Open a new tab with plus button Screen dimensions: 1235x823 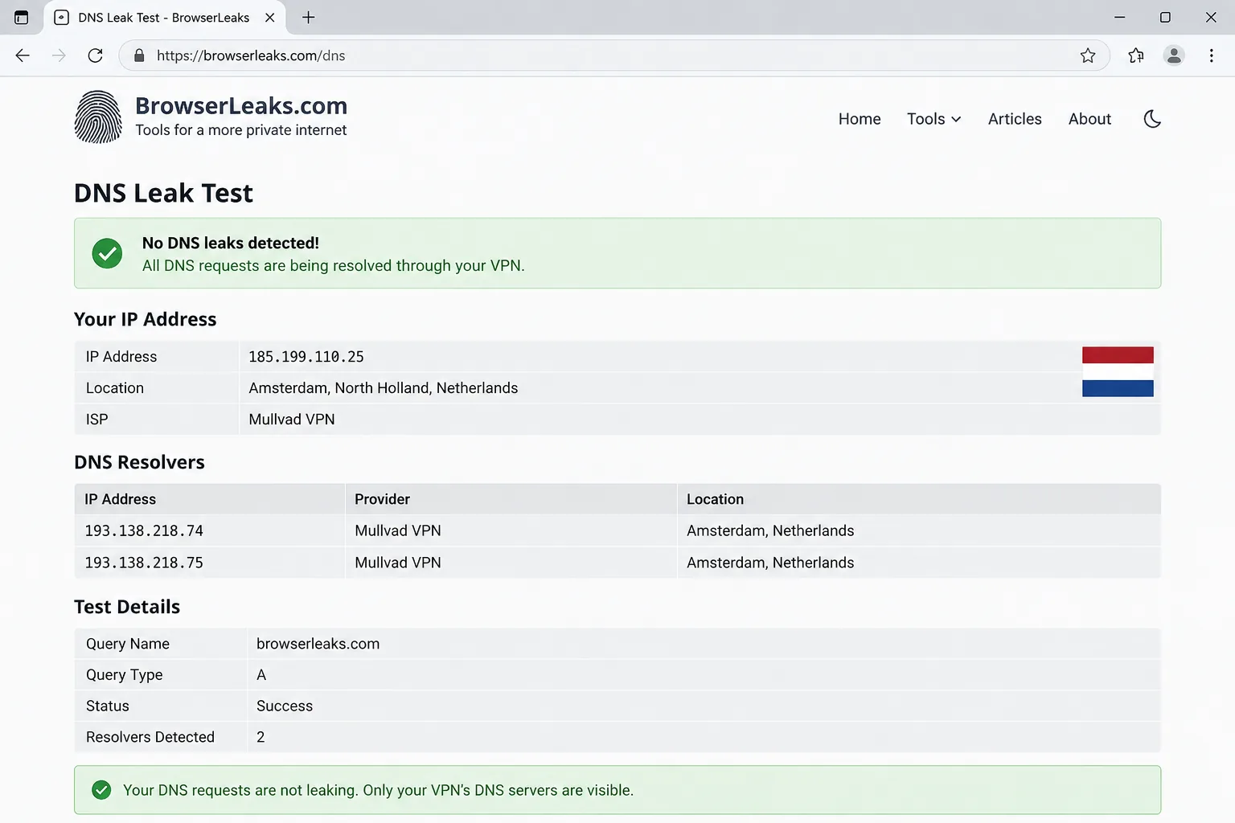tap(308, 17)
